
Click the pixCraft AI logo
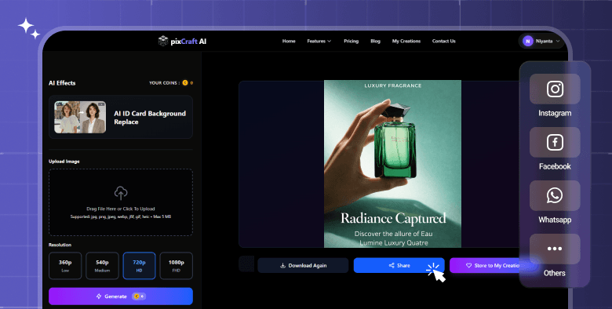[182, 41]
